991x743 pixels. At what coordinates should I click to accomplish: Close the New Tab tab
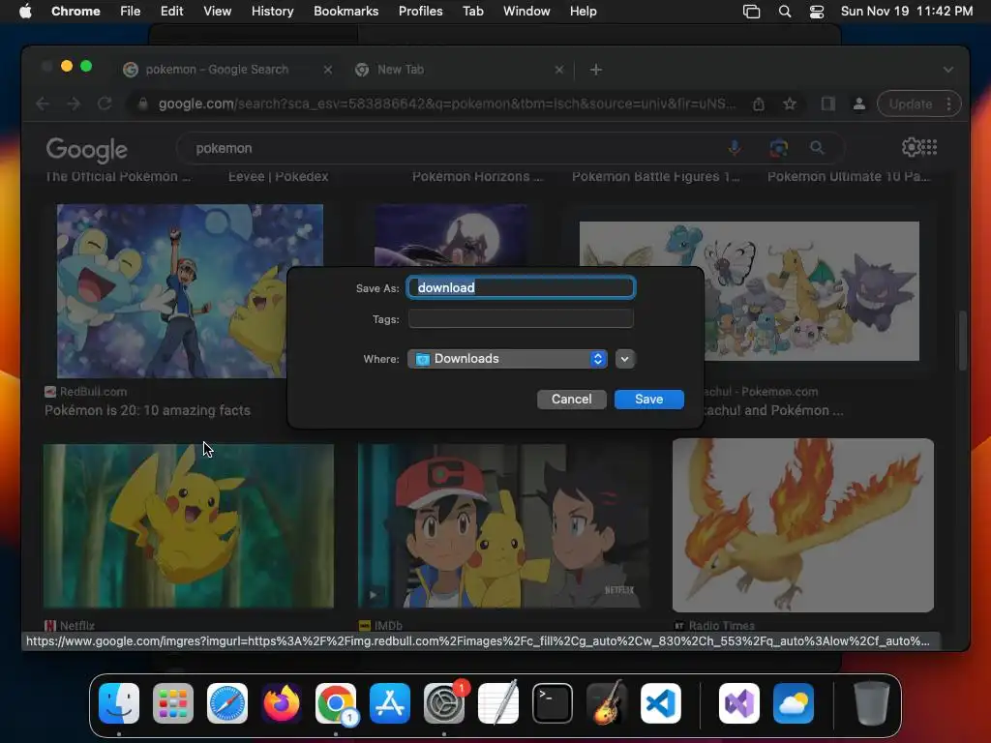(558, 70)
